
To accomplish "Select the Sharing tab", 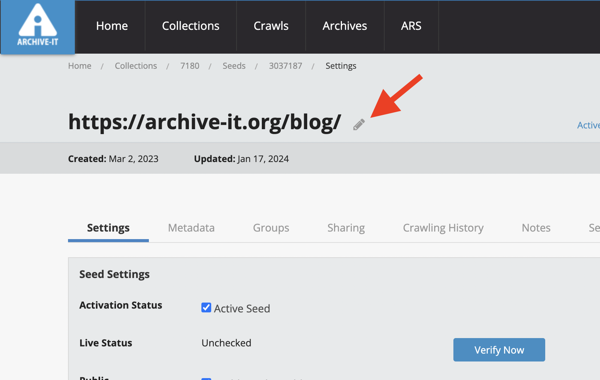I will (x=346, y=228).
